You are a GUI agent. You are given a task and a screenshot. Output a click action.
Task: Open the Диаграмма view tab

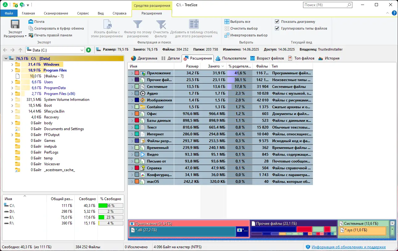point(144,58)
